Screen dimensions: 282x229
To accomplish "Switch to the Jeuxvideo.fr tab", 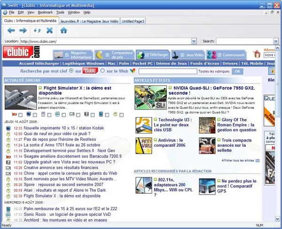I will click(x=89, y=21).
